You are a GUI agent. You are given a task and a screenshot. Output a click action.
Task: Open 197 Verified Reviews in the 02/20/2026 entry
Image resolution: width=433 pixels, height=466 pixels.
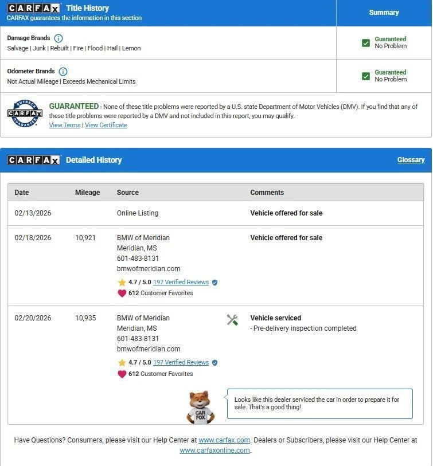pos(181,362)
